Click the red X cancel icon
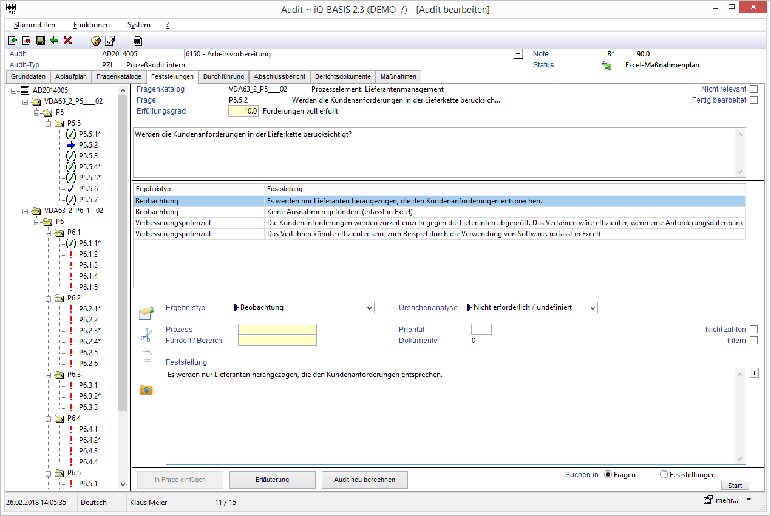This screenshot has height=516, width=771. [x=67, y=41]
